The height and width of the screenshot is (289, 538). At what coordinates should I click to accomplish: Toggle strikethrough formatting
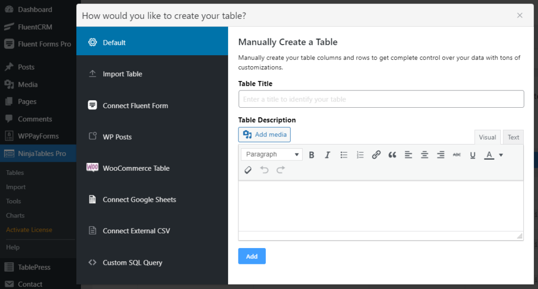coord(457,154)
